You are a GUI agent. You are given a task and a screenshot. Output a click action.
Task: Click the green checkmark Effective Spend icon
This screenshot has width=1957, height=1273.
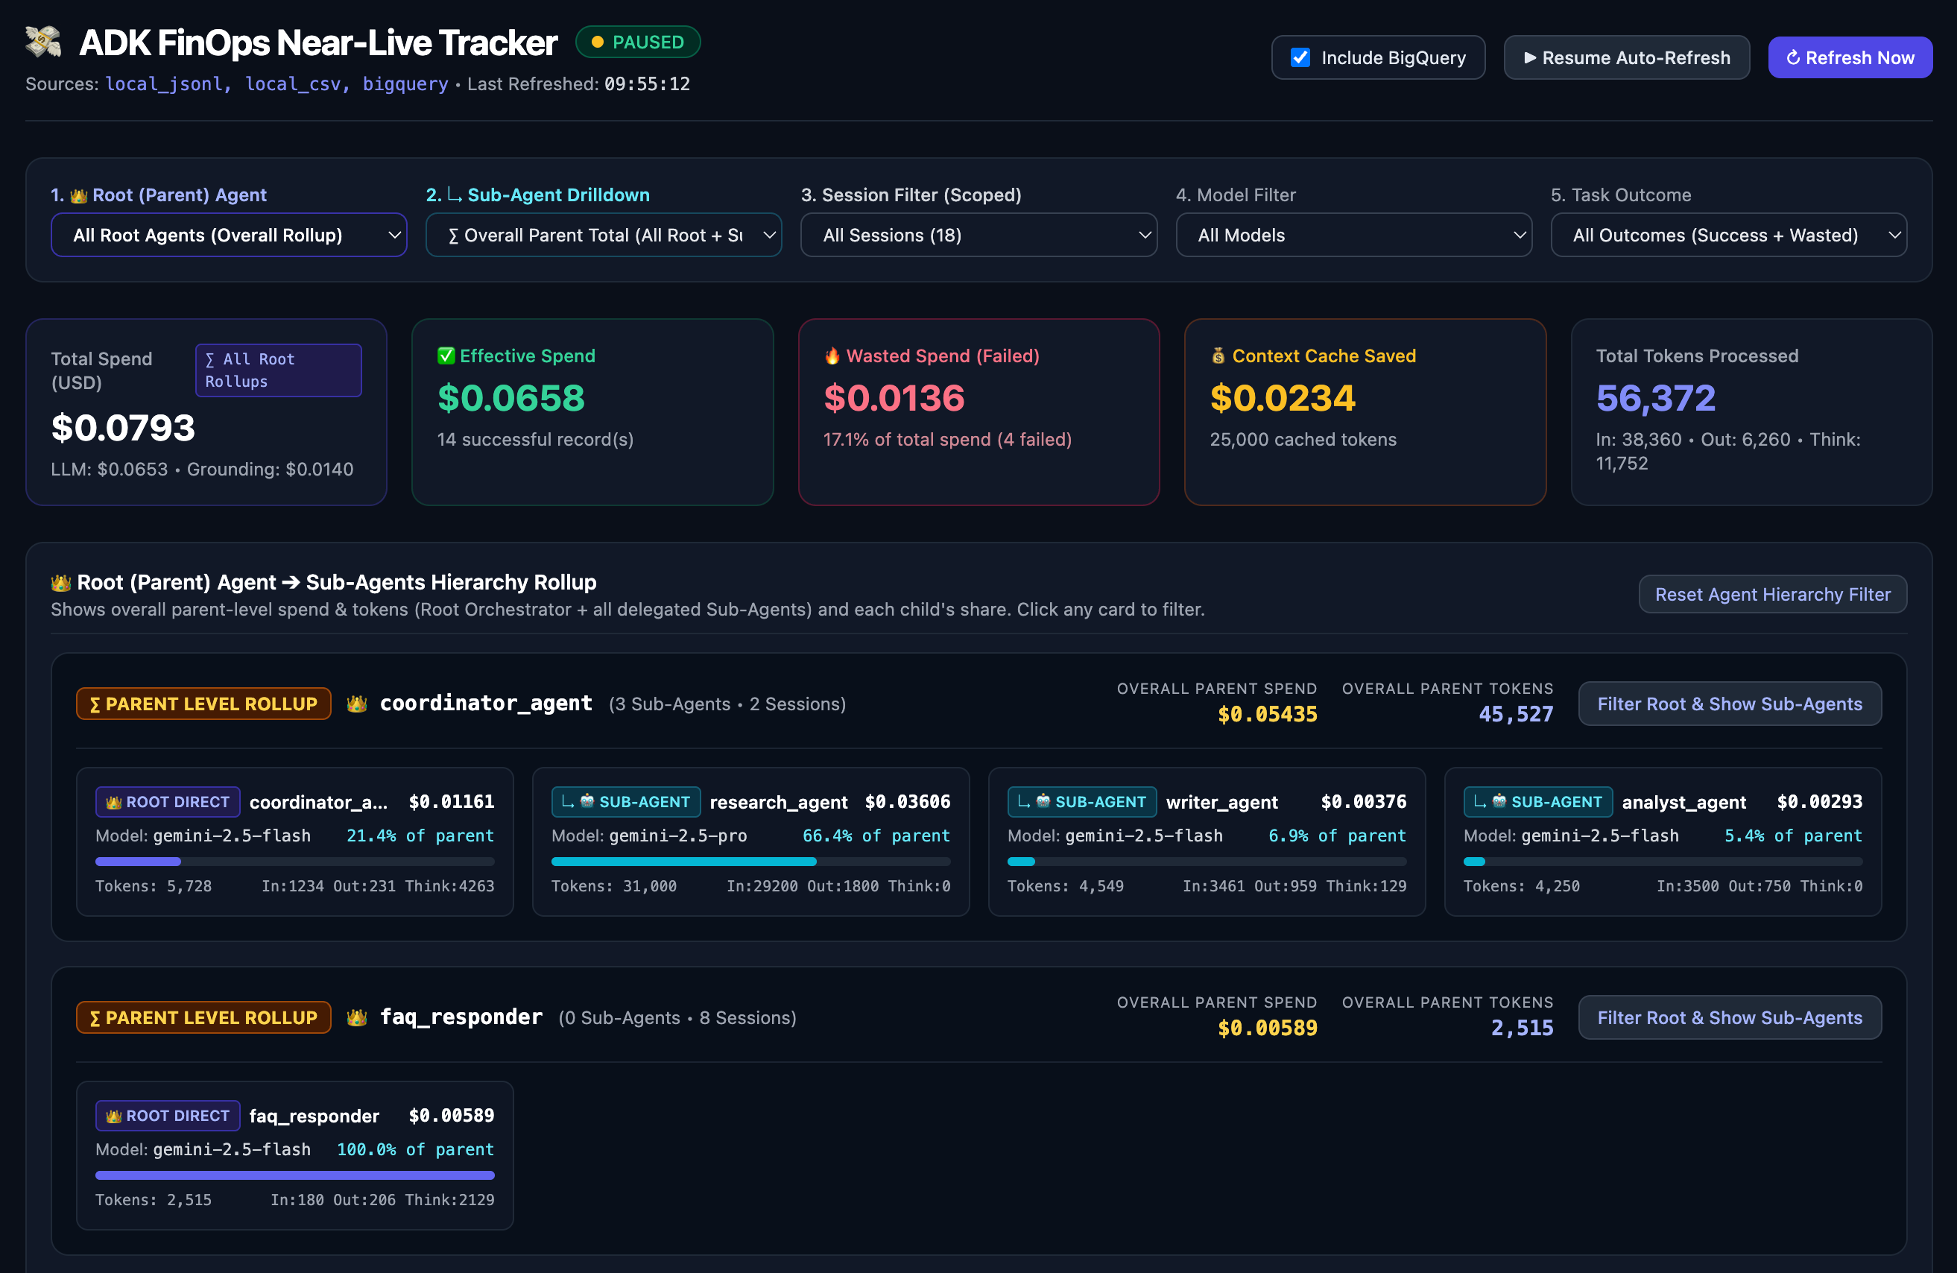pyautogui.click(x=446, y=356)
